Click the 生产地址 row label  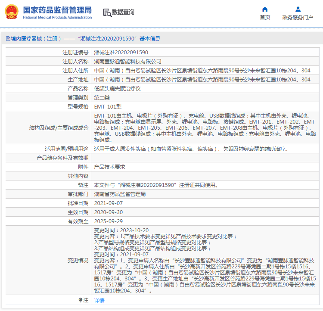coord(78,80)
